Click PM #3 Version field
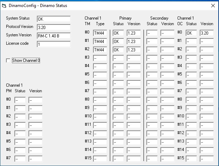219x166 pixels. (35, 125)
